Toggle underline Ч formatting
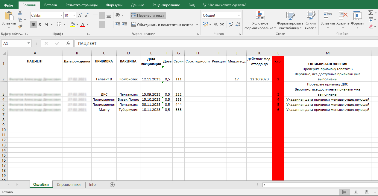 47,24
